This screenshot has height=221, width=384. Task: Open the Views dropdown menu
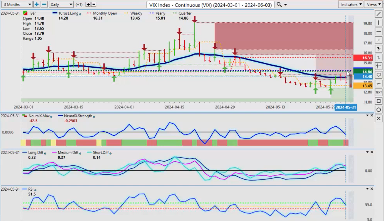[x=373, y=4]
